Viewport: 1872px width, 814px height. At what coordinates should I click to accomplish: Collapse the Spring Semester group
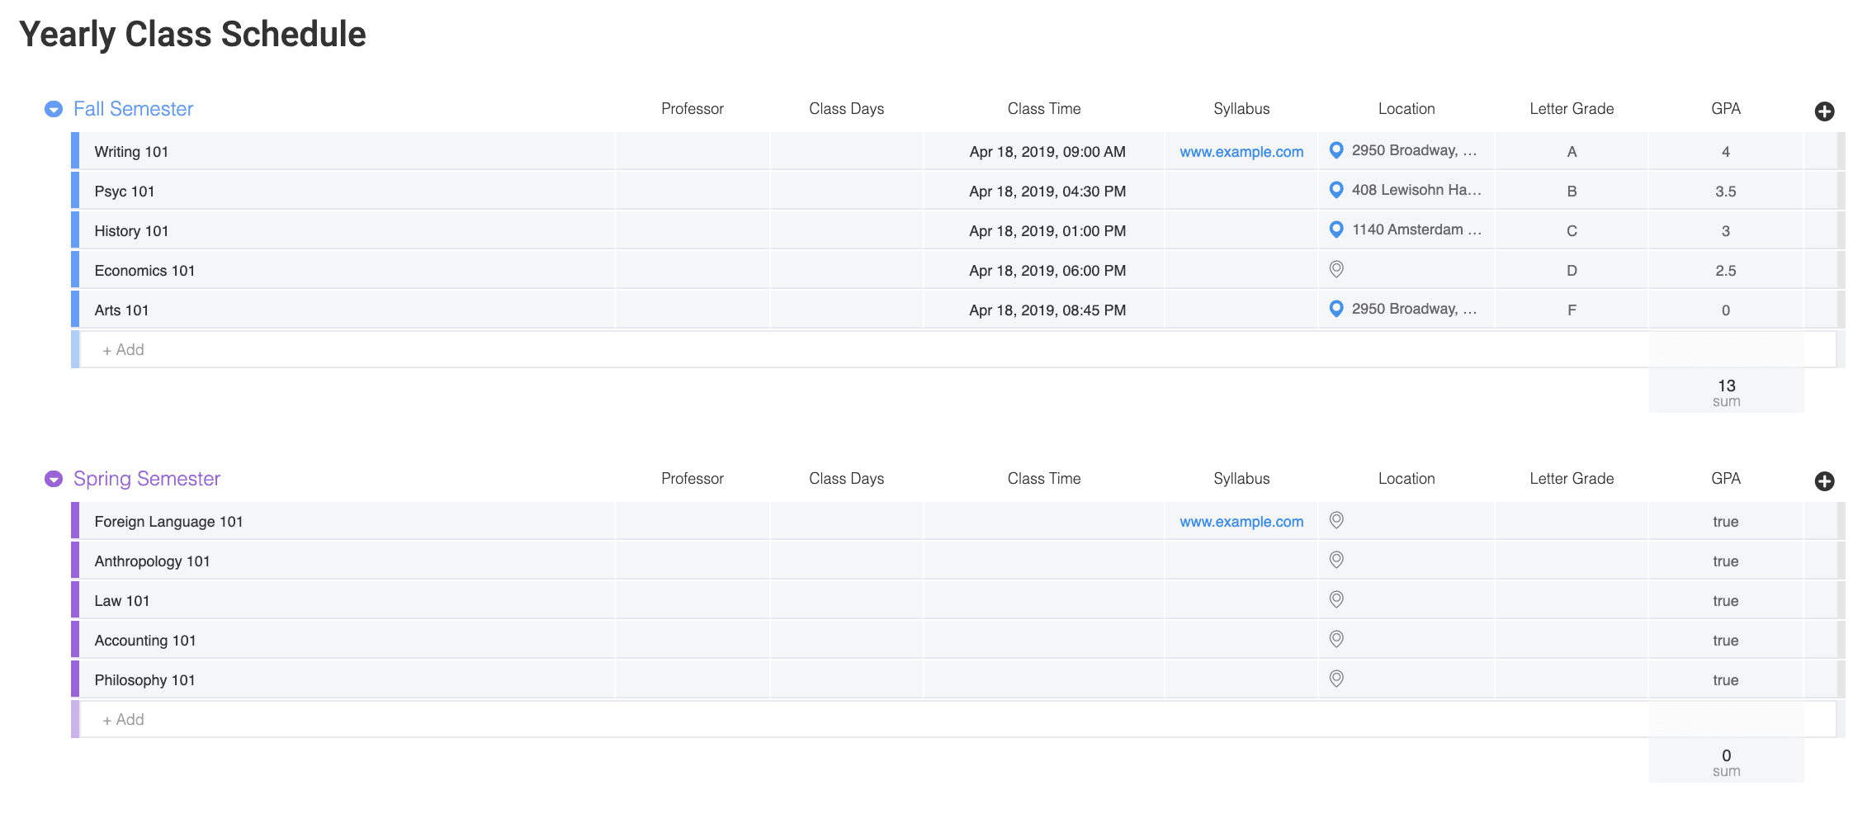(x=54, y=479)
